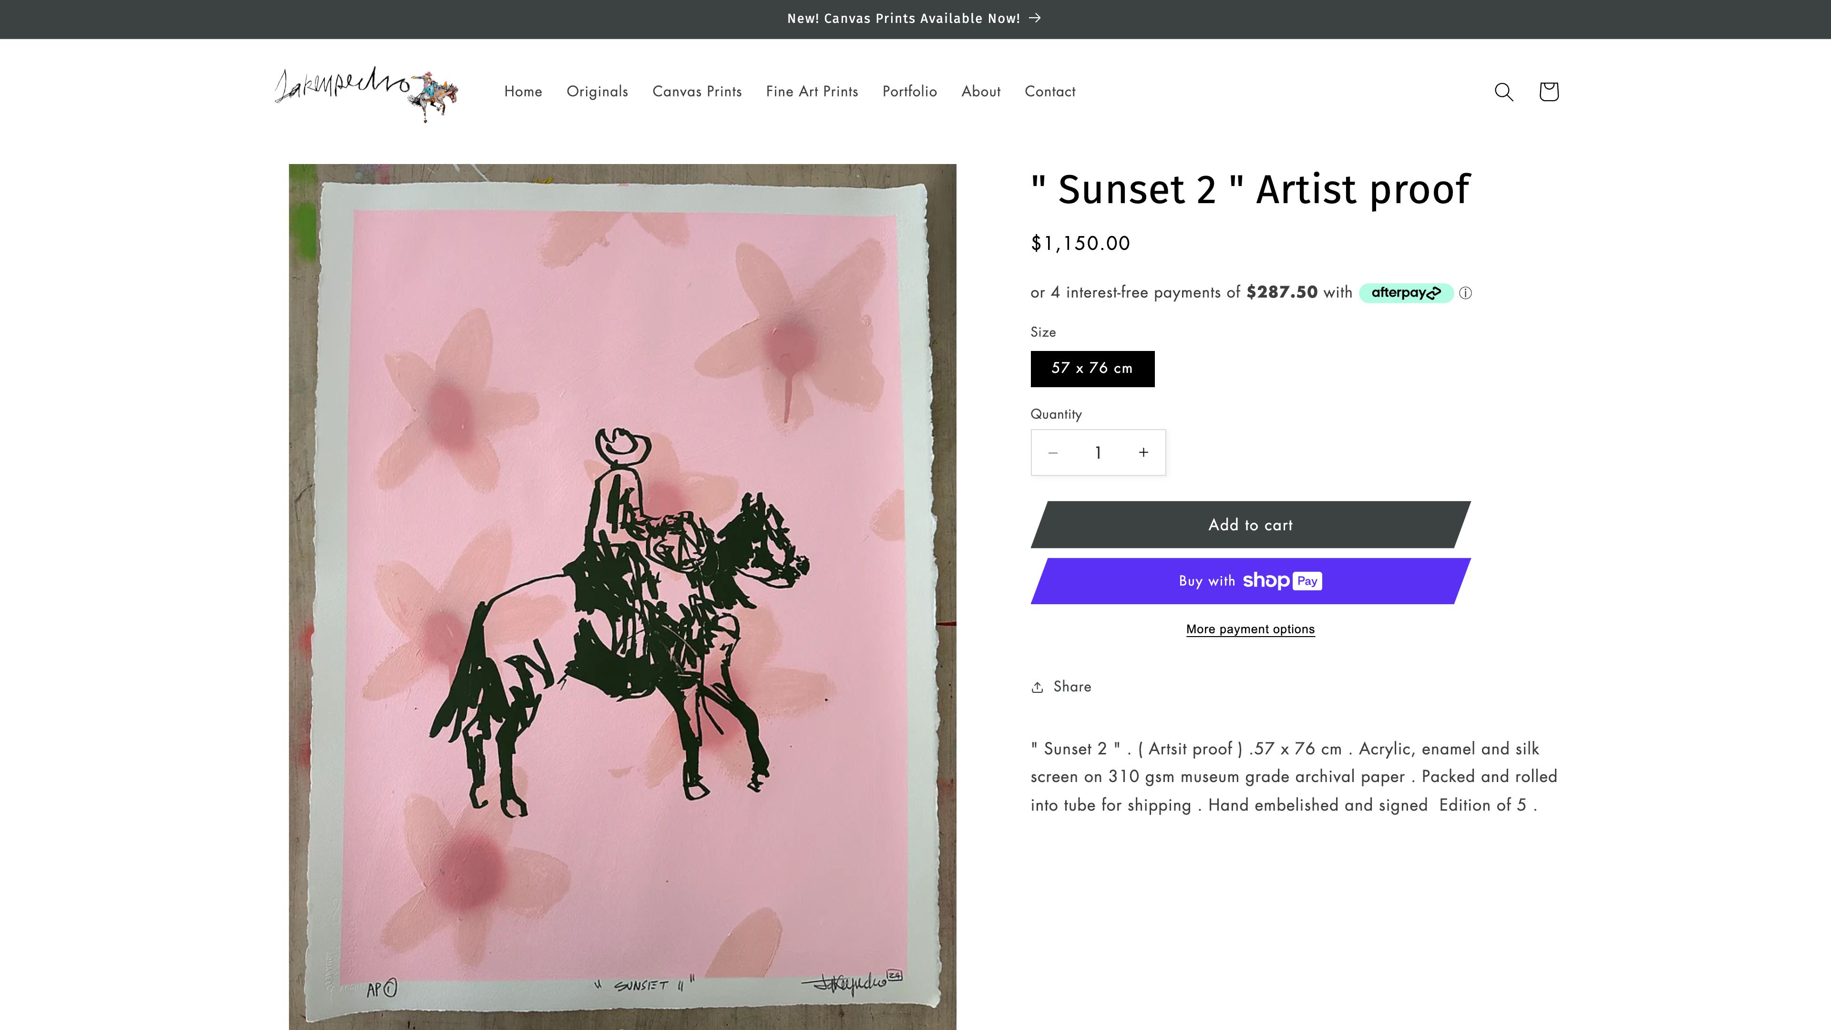The width and height of the screenshot is (1831, 1030).
Task: Visit the About page
Action: pos(980,92)
